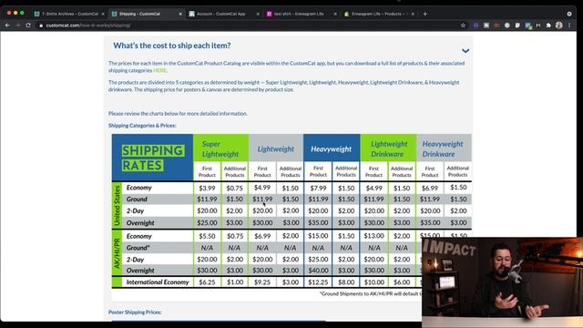
Task: Click the $9.25 International Lightweight price
Action: 262,282
